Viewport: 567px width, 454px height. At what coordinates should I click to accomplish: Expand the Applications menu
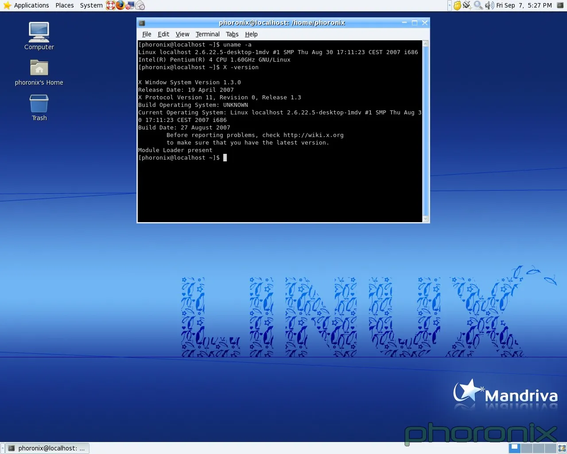click(x=27, y=5)
